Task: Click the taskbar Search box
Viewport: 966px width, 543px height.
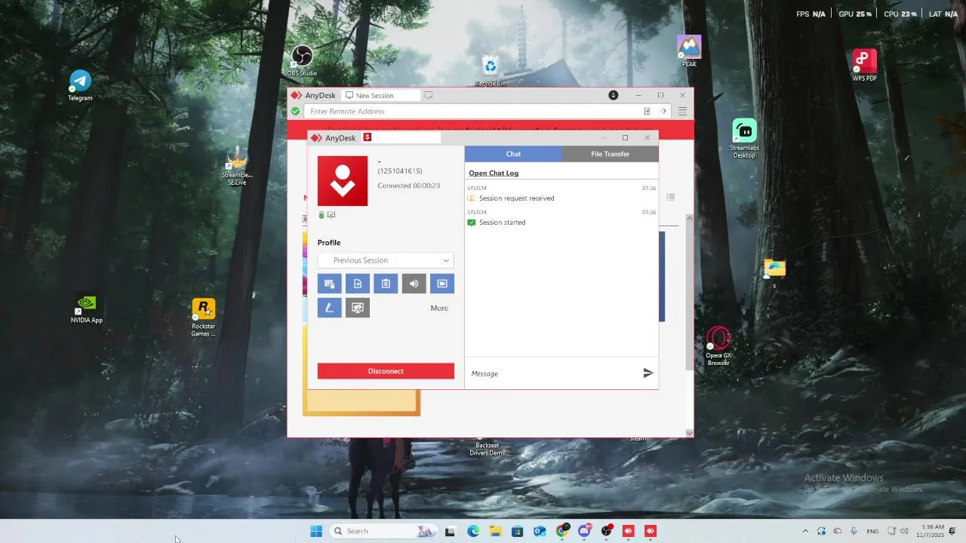Action: pos(385,531)
